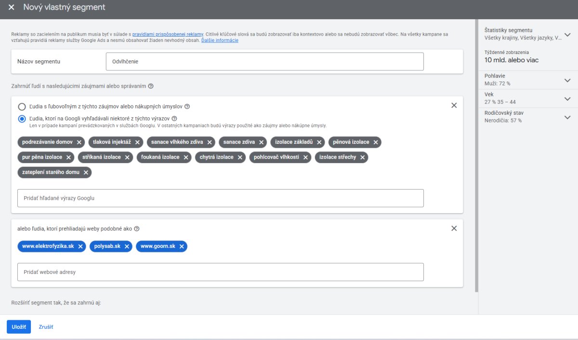Remove the 'pohlcovač vlhkosti' chip

pyautogui.click(x=305, y=157)
